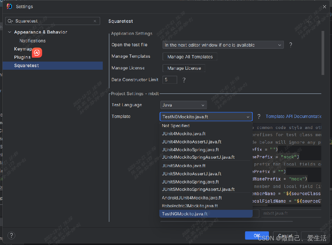
Task: Choose AndroidJUnit4Mockito.java.ft template
Action: pos(206,198)
